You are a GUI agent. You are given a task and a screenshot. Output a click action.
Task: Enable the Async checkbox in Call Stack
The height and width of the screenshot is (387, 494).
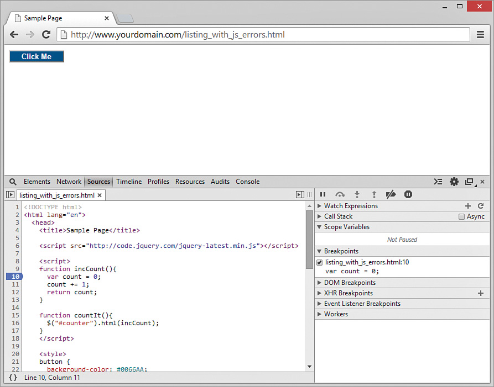point(462,216)
